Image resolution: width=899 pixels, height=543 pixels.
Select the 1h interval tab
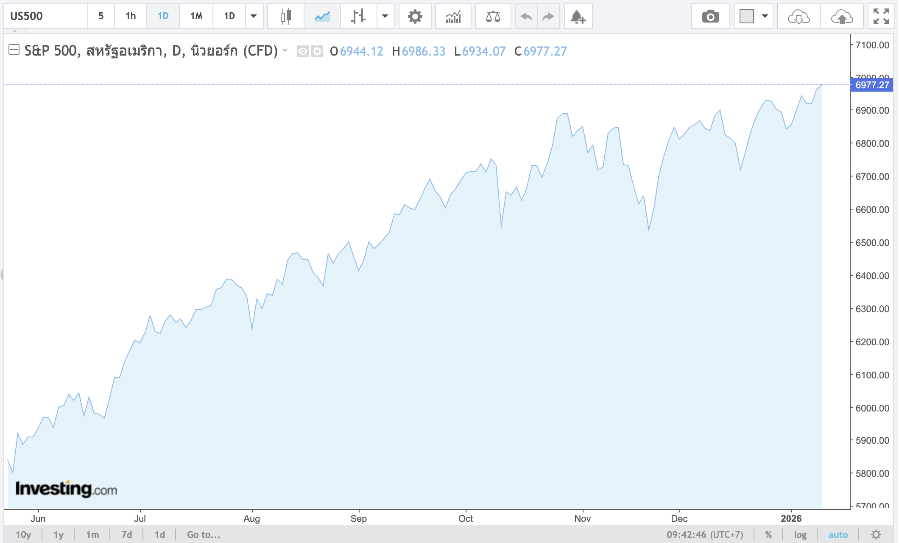[x=131, y=17]
